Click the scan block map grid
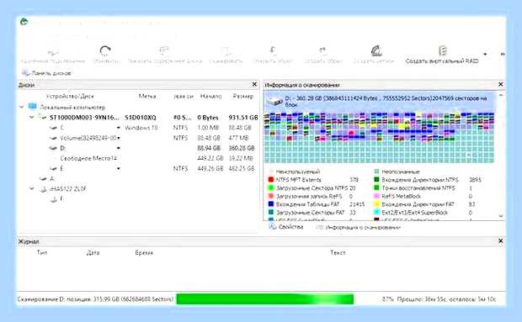The image size is (522, 322). 379,138
